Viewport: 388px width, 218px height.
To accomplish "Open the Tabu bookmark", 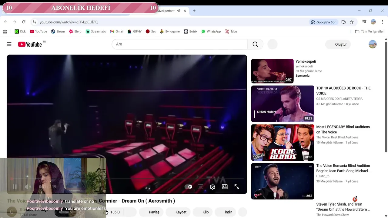I will tap(231, 31).
